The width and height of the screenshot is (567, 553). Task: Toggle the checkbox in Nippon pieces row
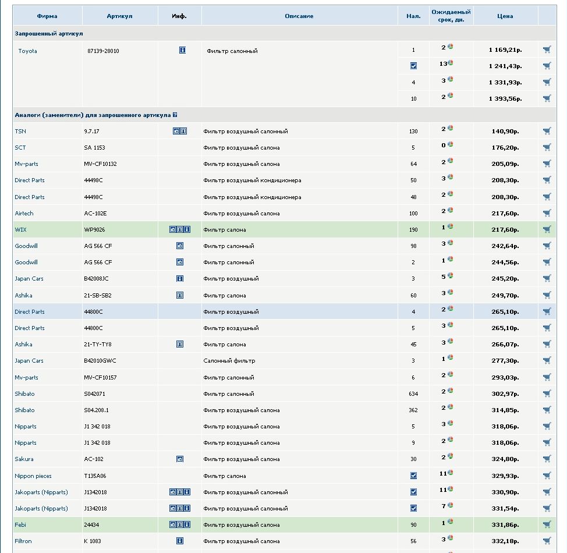tap(413, 476)
